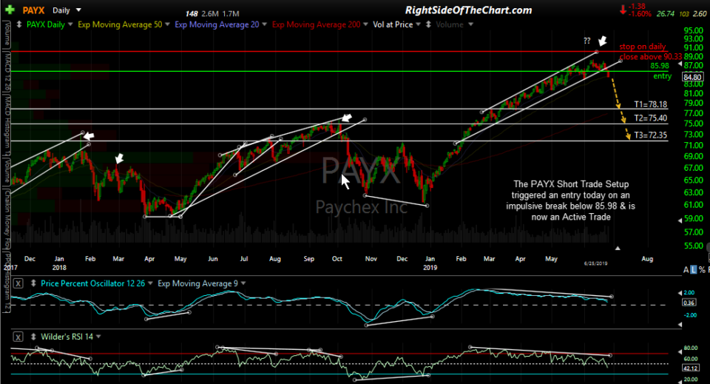Click the T2=75.40 target label
The image size is (710, 384).
(x=650, y=118)
